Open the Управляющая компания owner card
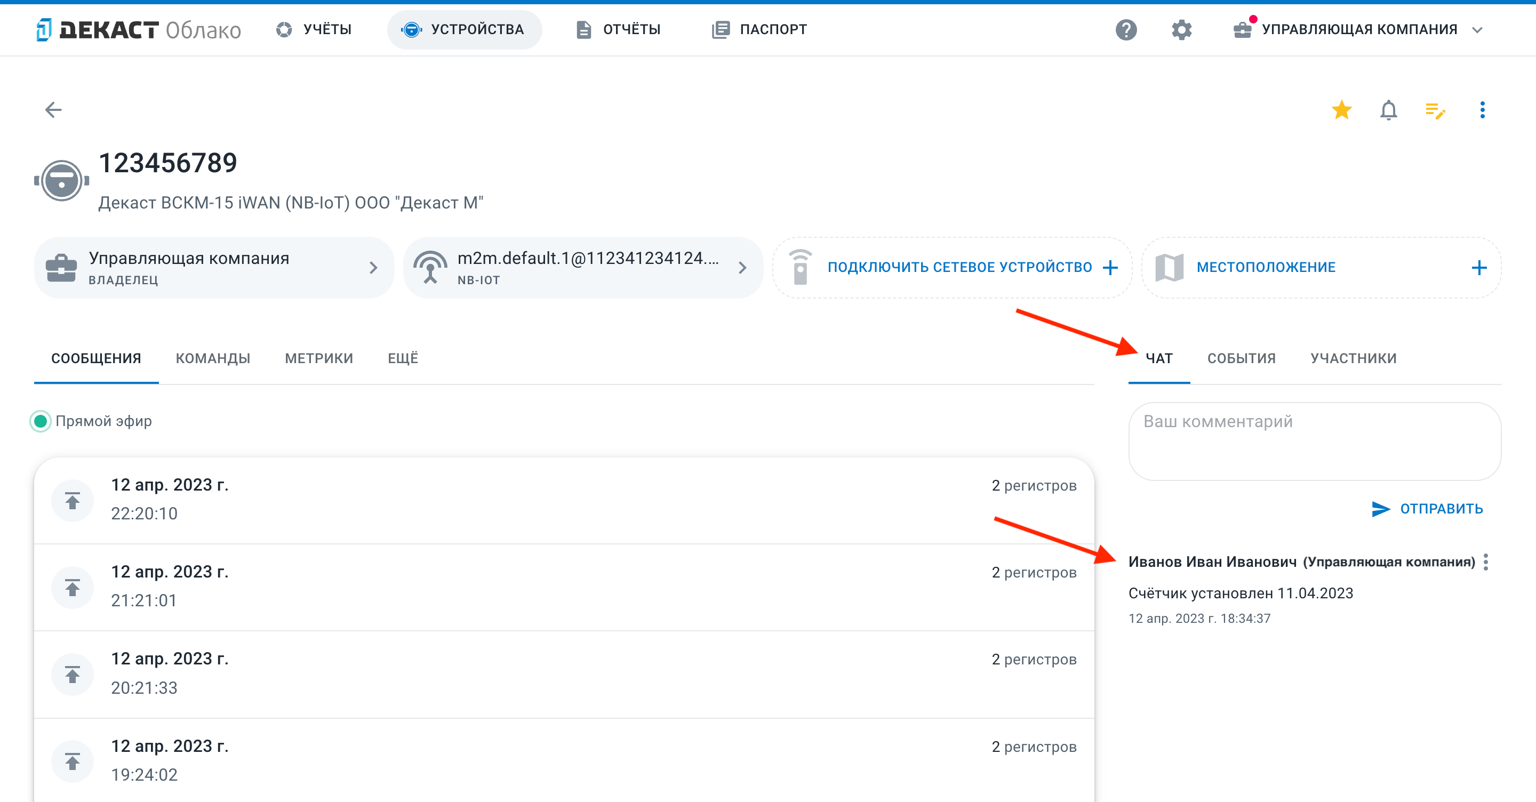 [214, 268]
